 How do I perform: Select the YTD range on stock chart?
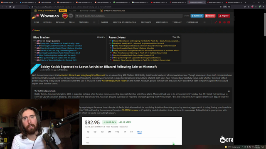pos(117,132)
